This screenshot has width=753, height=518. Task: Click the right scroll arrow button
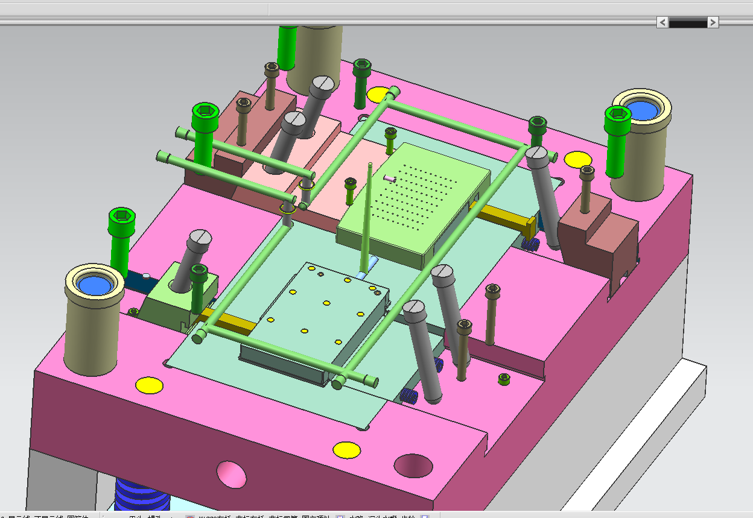click(713, 22)
